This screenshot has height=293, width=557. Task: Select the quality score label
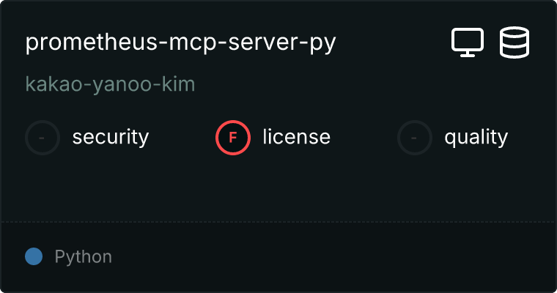tap(476, 138)
